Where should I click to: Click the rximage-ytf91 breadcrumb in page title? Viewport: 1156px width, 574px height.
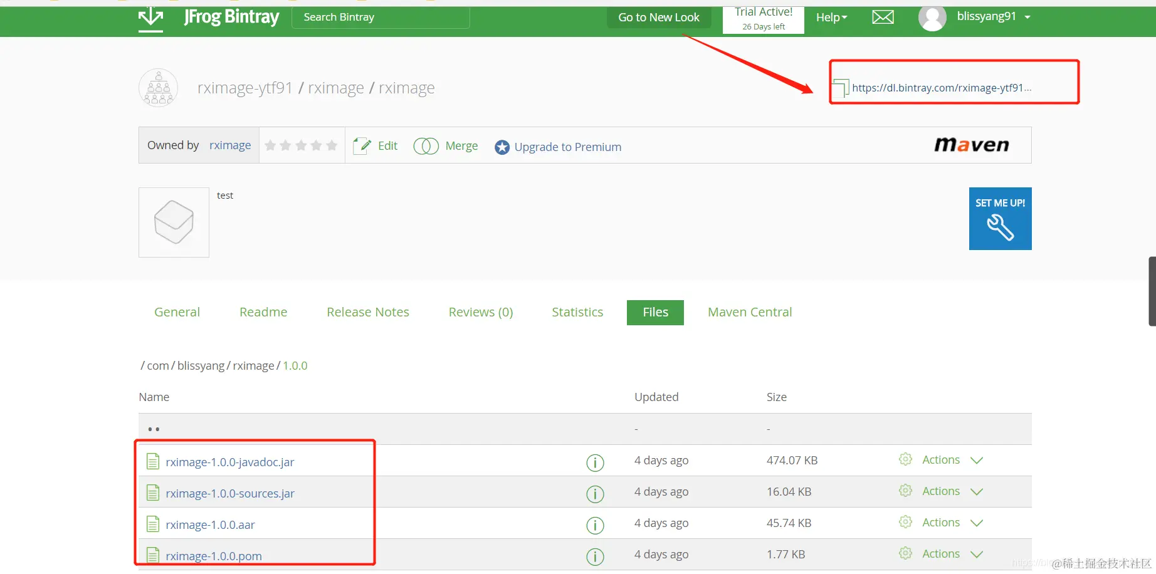[x=245, y=88]
